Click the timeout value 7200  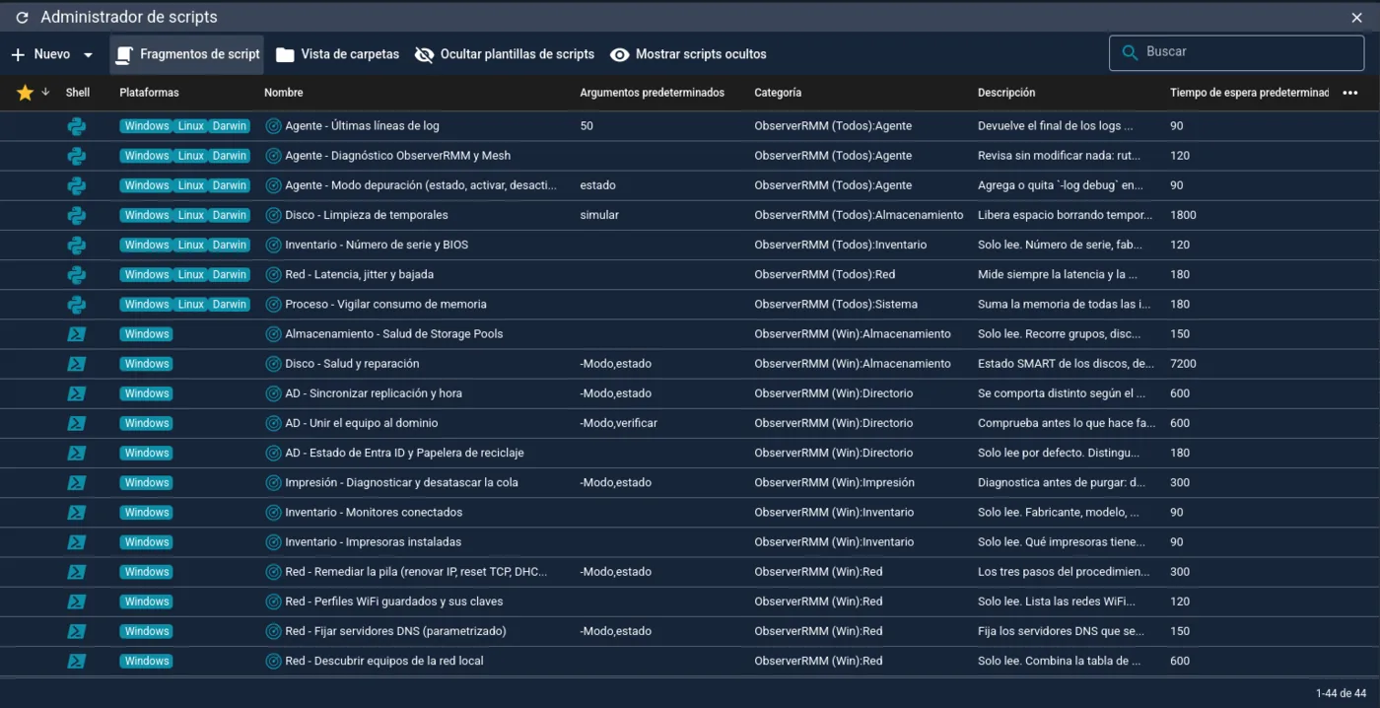coord(1183,364)
